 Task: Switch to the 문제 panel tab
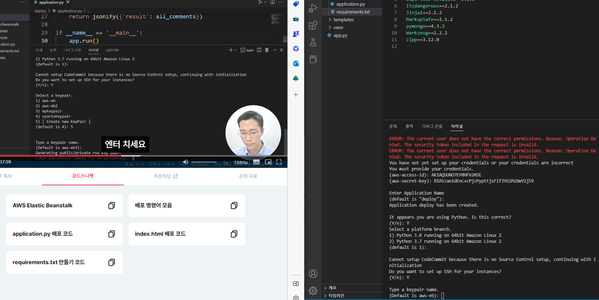point(393,126)
